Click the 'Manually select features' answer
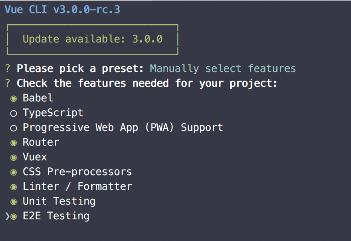 tap(223, 68)
